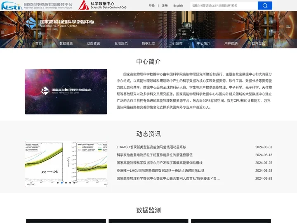The height and width of the screenshot is (223, 297).
Task: Click the 动态资讯 section heading
Action: 148,134
